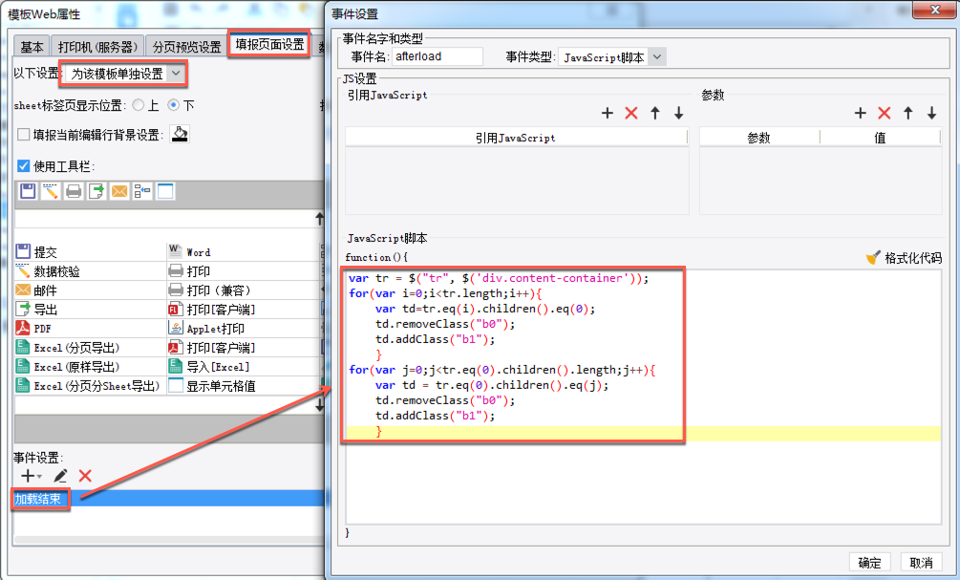This screenshot has height=580, width=960.
Task: Switch to the 分页预览设置 tab
Action: pos(186,47)
